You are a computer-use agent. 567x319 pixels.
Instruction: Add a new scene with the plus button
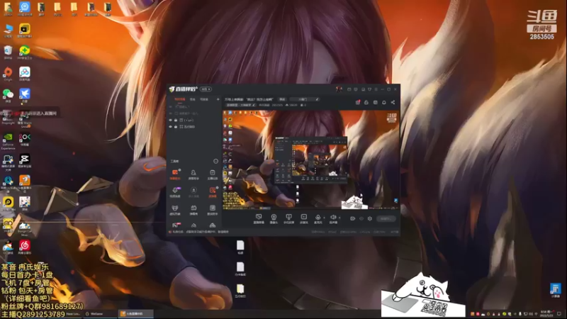point(218,99)
